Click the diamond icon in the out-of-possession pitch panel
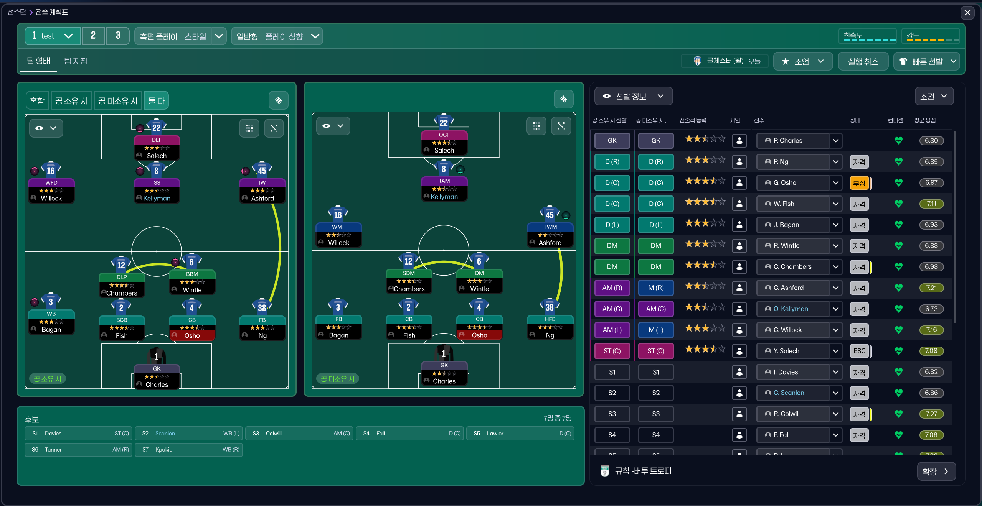 click(564, 99)
